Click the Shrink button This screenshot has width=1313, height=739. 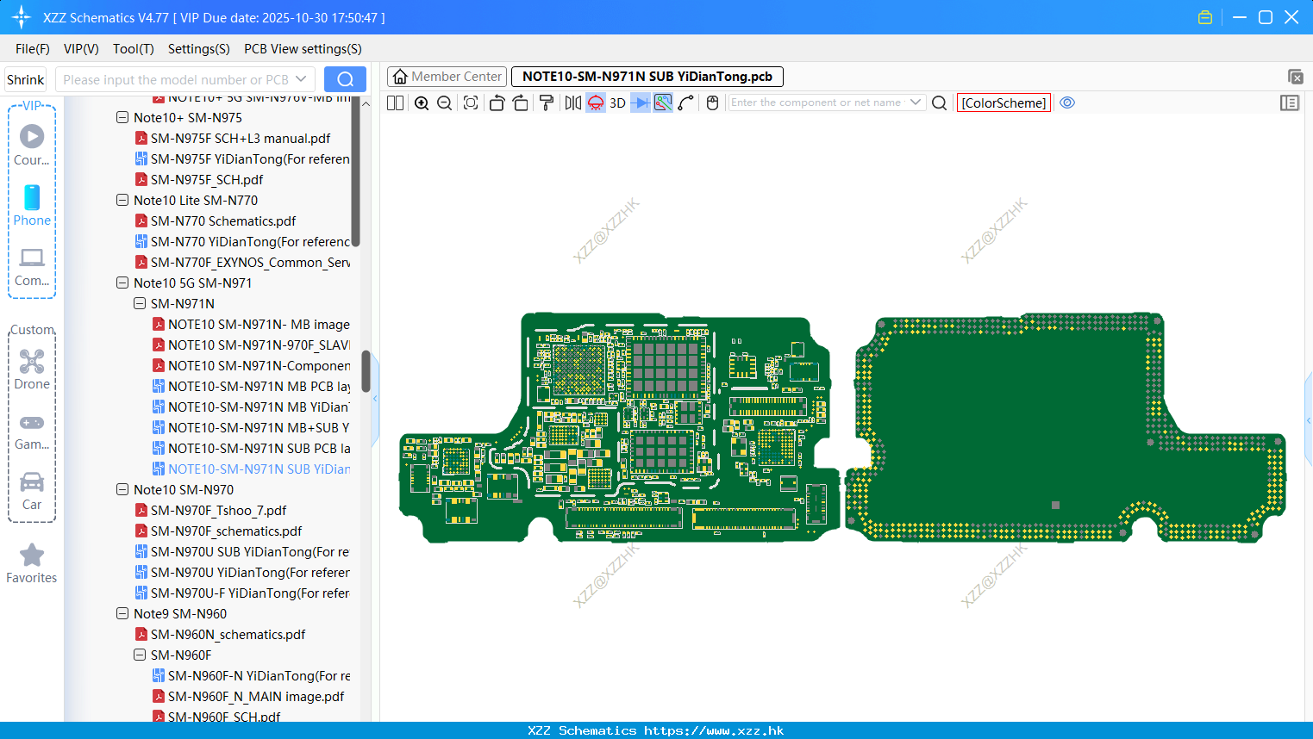(x=25, y=79)
